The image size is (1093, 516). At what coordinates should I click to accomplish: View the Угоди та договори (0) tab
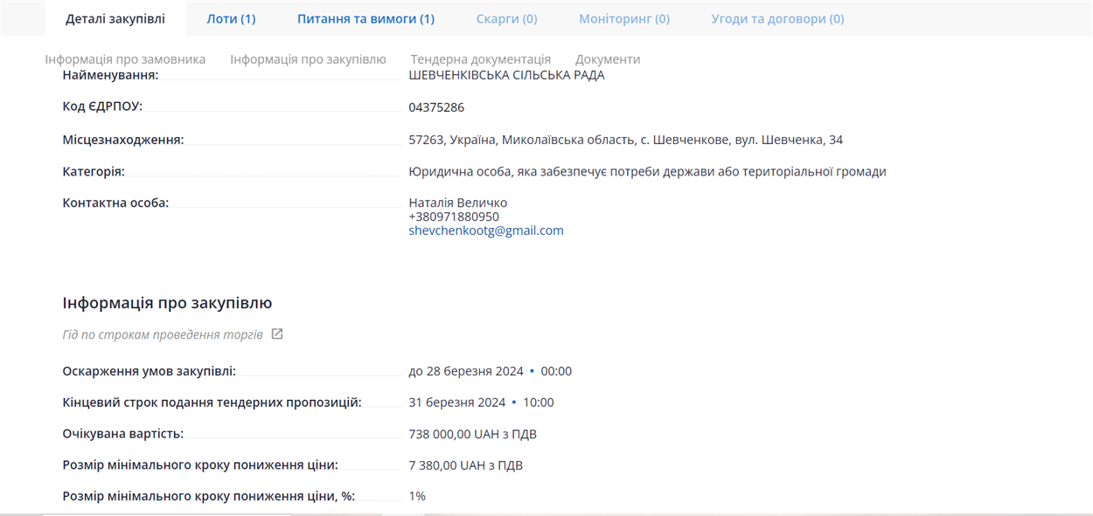pos(777,18)
